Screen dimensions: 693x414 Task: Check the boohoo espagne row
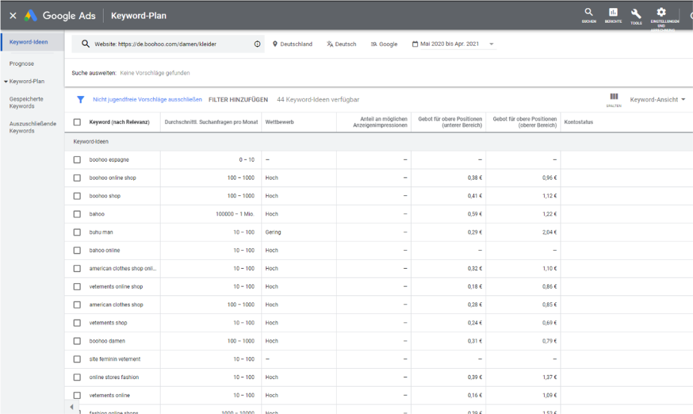[77, 160]
